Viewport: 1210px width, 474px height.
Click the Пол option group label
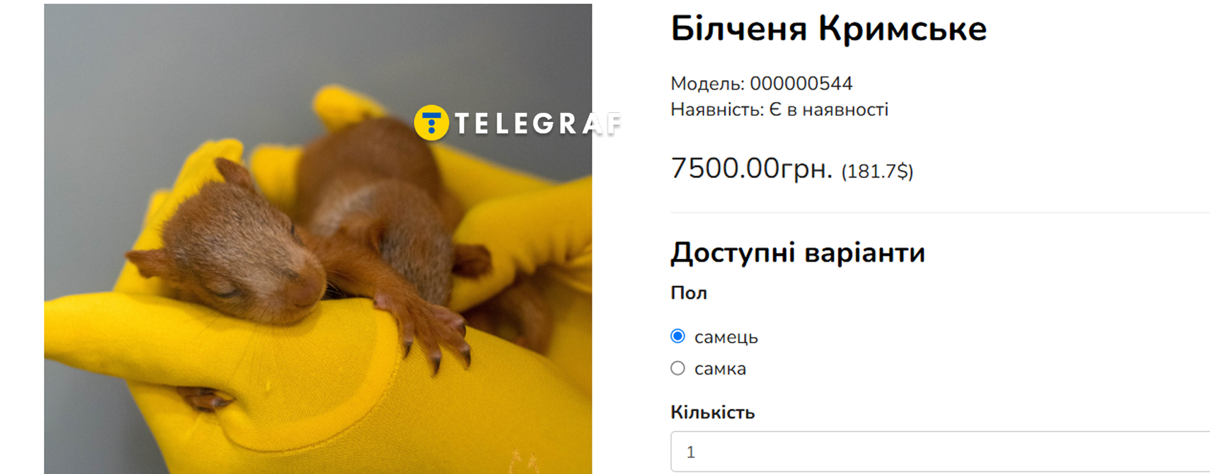tap(688, 293)
